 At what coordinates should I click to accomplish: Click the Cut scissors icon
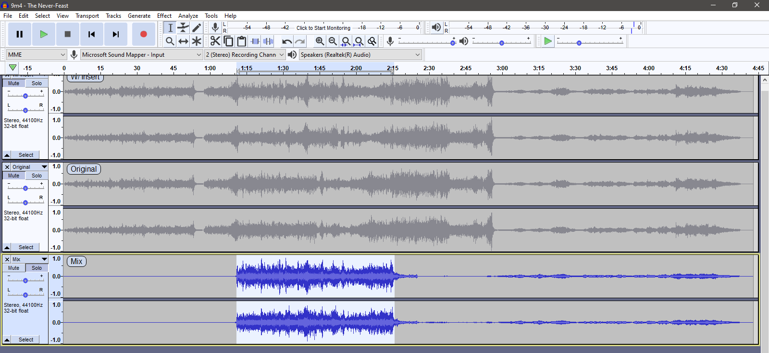(x=215, y=41)
